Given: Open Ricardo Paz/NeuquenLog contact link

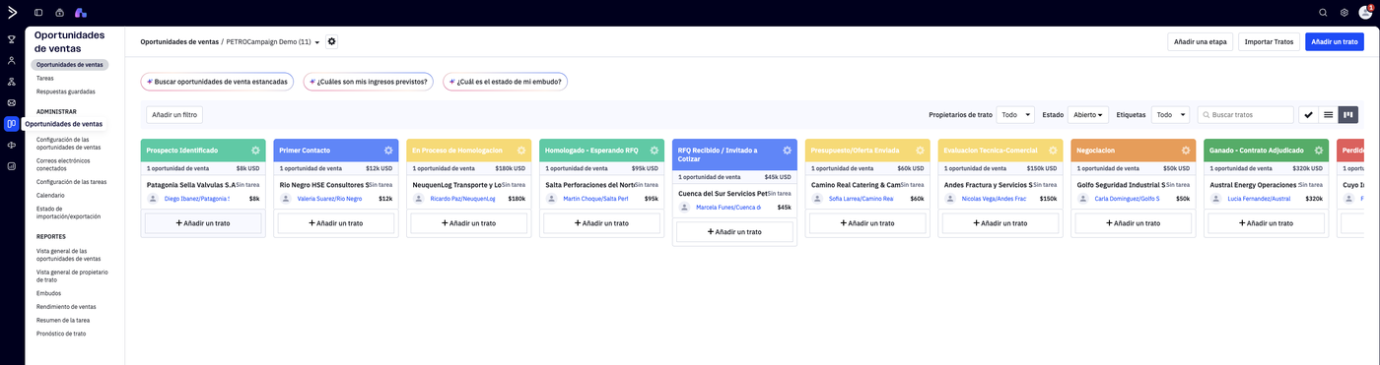Looking at the screenshot, I should pos(462,199).
